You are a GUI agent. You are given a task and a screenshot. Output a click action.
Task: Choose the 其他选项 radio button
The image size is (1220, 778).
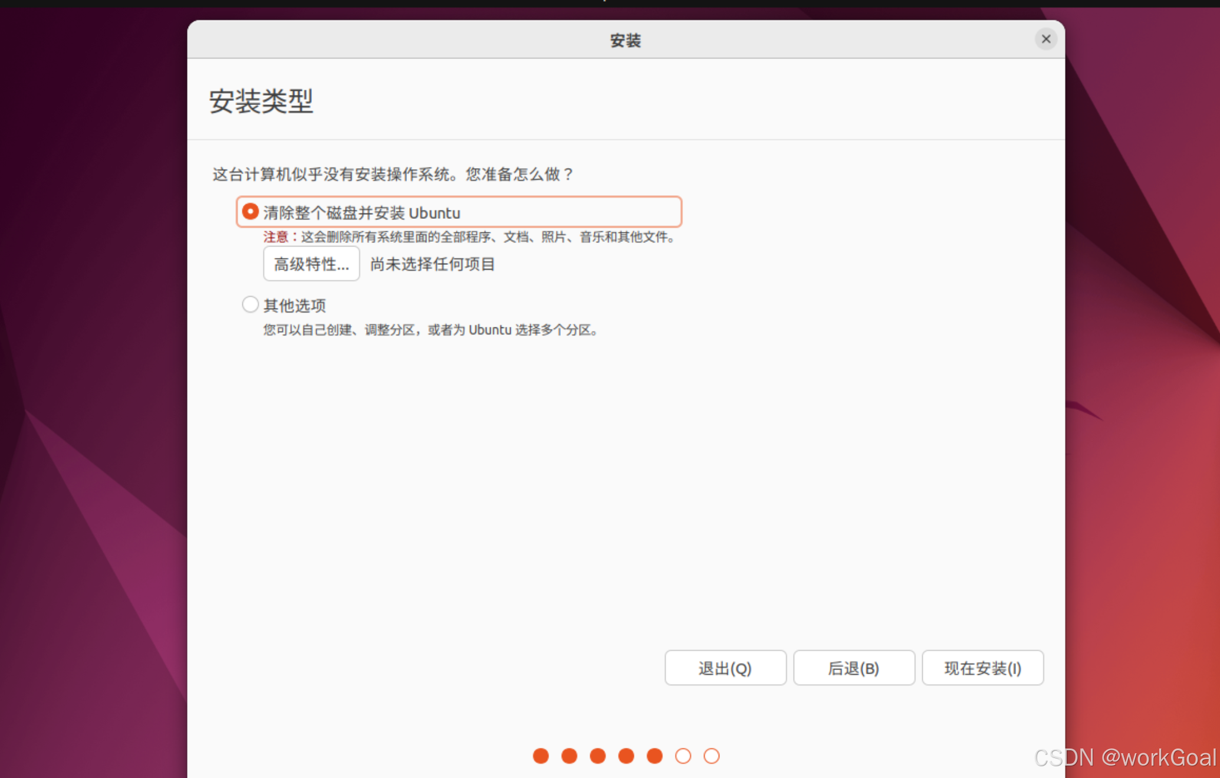pyautogui.click(x=250, y=304)
